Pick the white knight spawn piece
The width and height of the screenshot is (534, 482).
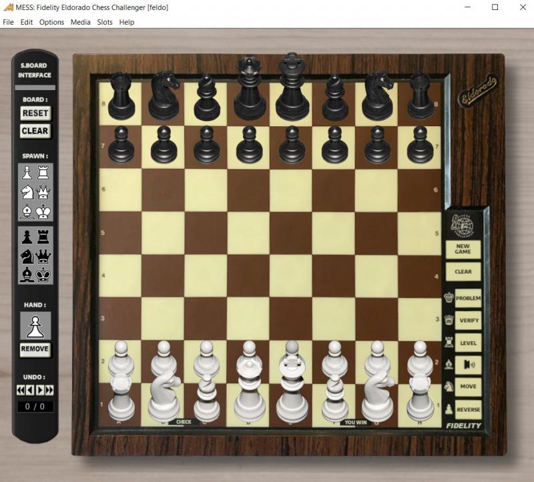point(27,192)
